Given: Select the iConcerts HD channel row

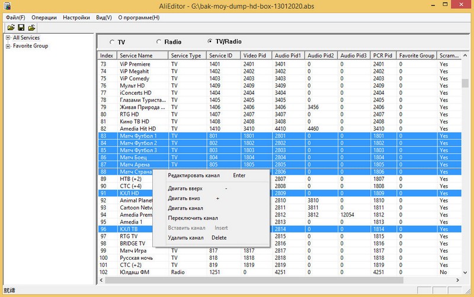Looking at the screenshot, I should pos(280,93).
